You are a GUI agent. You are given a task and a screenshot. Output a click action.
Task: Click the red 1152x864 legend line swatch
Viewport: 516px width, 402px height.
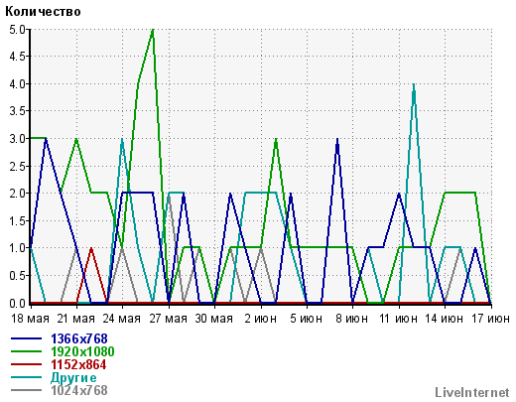[27, 364]
